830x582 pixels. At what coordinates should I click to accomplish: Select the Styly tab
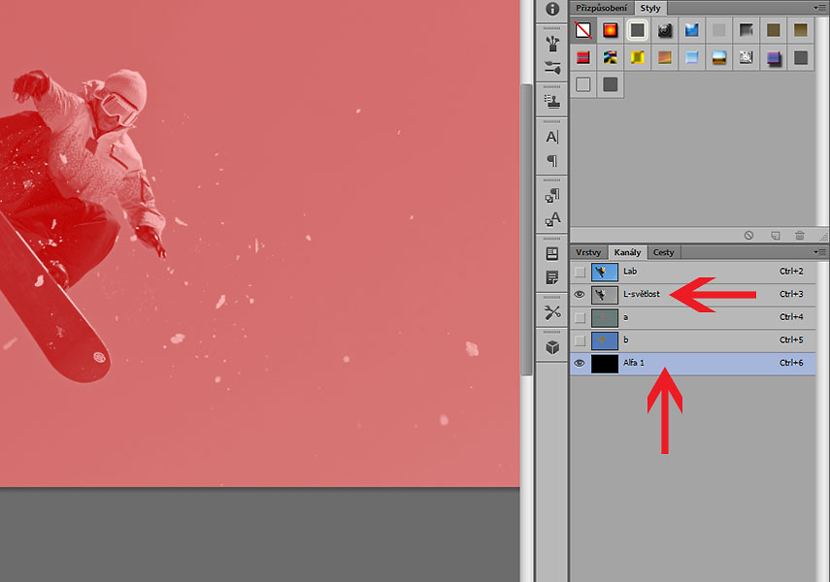(650, 8)
